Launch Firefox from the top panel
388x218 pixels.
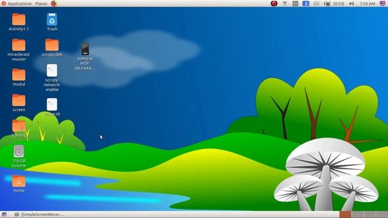54,4
